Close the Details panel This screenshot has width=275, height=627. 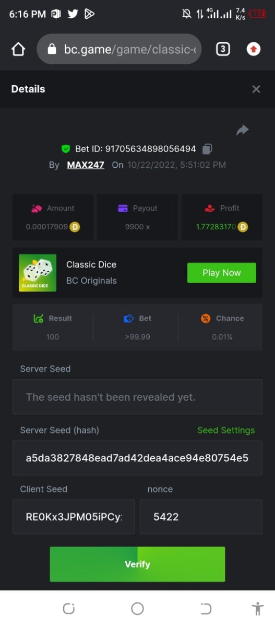(256, 89)
